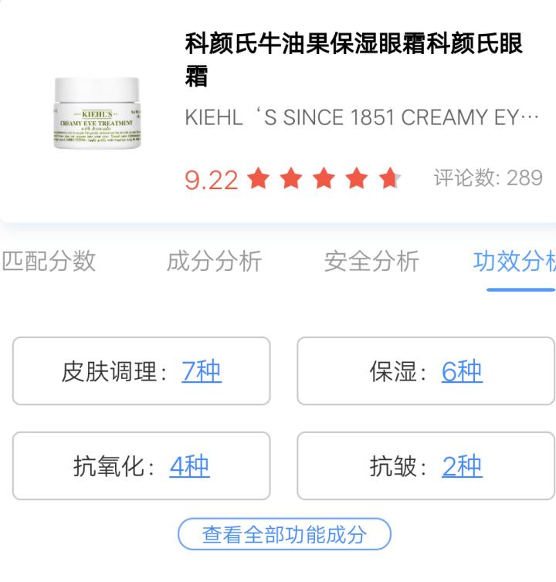Image resolution: width=556 pixels, height=582 pixels.
Task: Open the Kiehl's eye cream product image
Action: [x=97, y=113]
